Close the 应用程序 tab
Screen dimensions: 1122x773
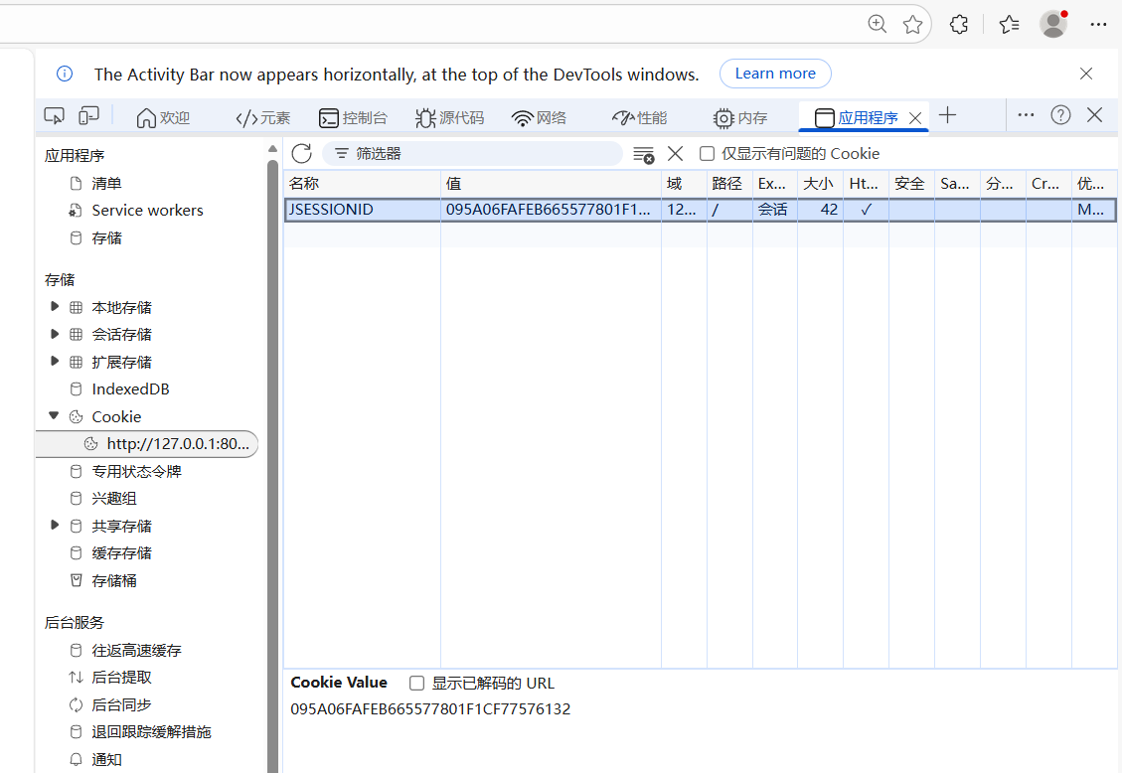coord(914,118)
